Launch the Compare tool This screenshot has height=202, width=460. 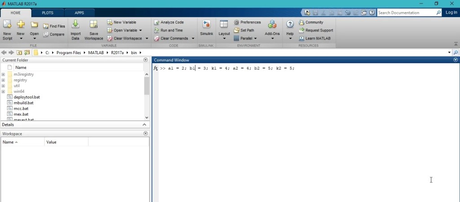click(54, 34)
